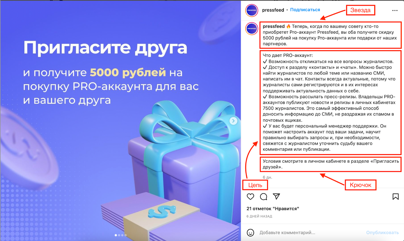Open the emoji picker smiley icon

(250, 232)
